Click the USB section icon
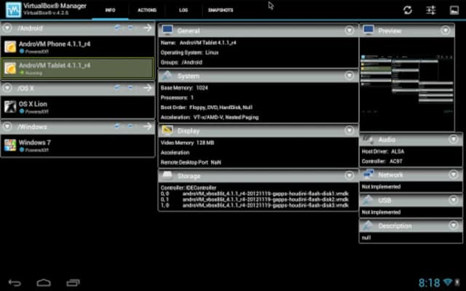 368,200
